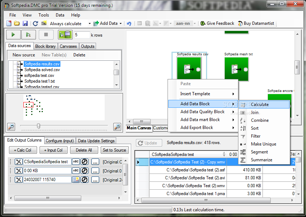Viewport: 306px width, 217px height.
Task: Click the Run selected block button
Action: click(28, 35)
